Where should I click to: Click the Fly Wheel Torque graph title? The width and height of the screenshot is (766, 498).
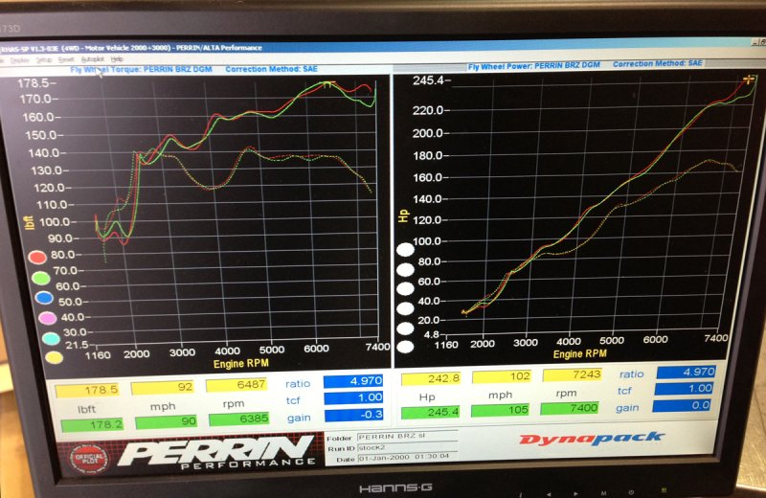141,69
